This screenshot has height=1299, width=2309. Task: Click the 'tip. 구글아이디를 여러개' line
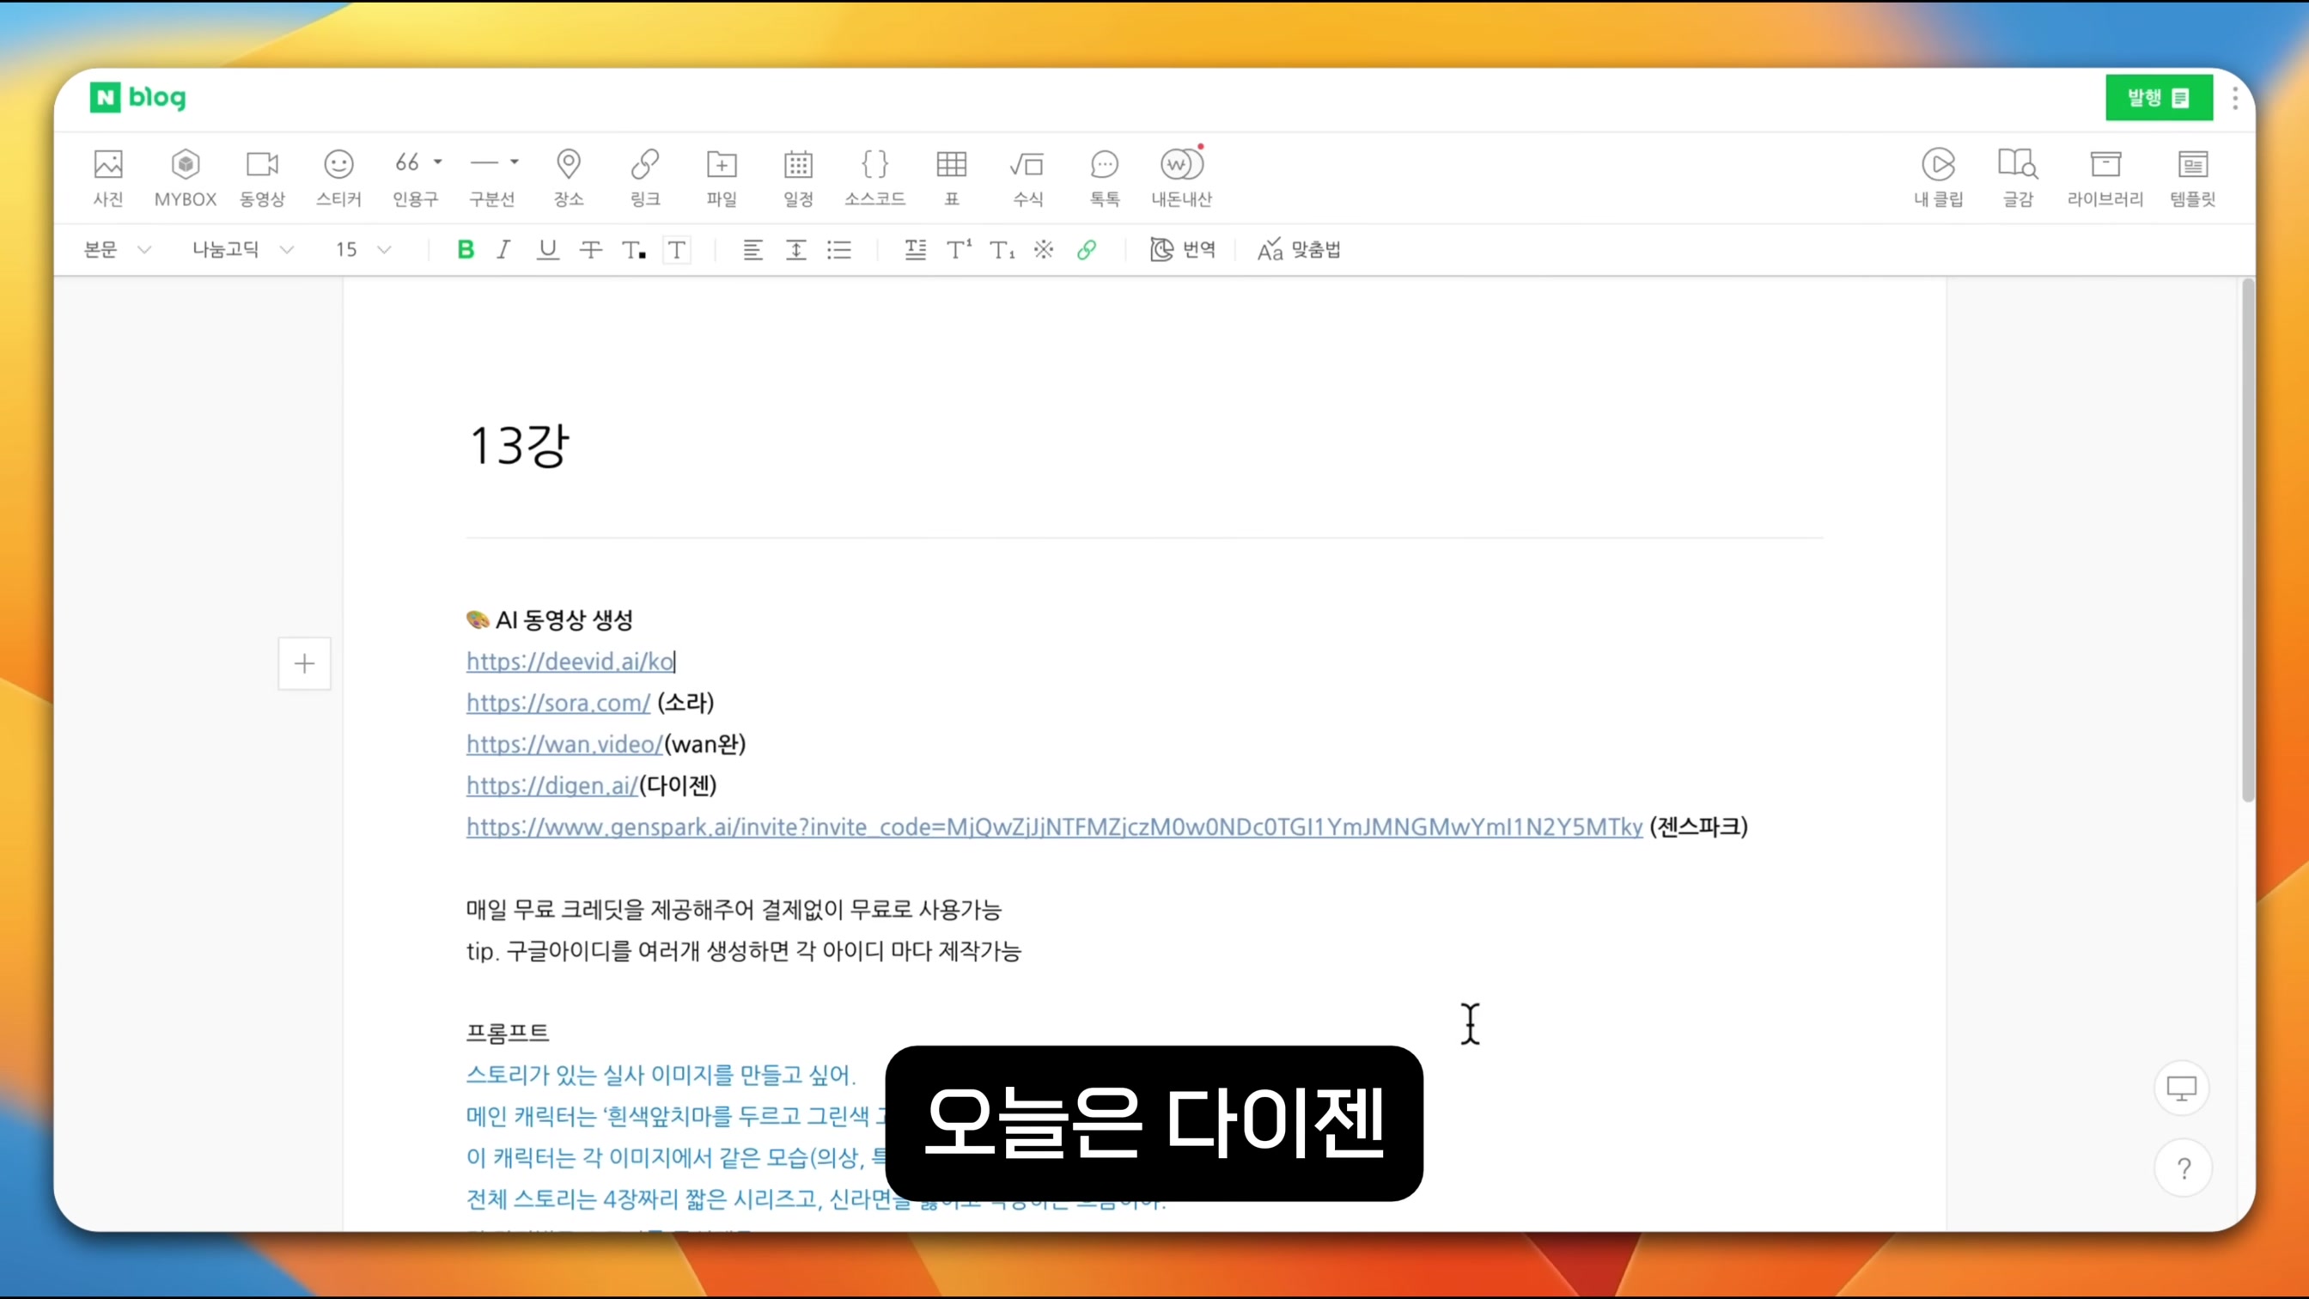point(744,950)
